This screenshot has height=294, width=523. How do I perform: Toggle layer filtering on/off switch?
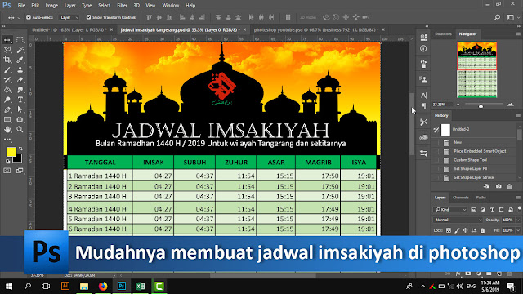(520, 209)
